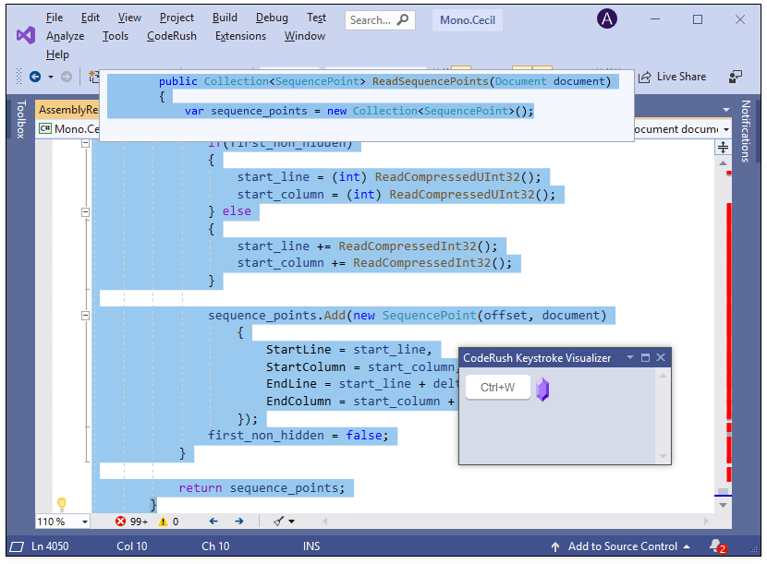Screen dimensions: 767x564
Task: Open the CodeRush menu
Action: (x=171, y=36)
